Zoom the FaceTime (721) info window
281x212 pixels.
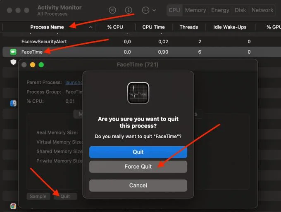[41, 65]
